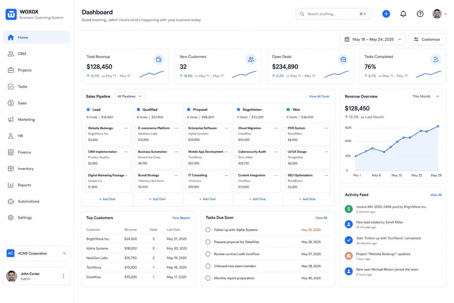Click the Open Deals briefcase icon
454x303 pixels.
pyautogui.click(x=343, y=59)
